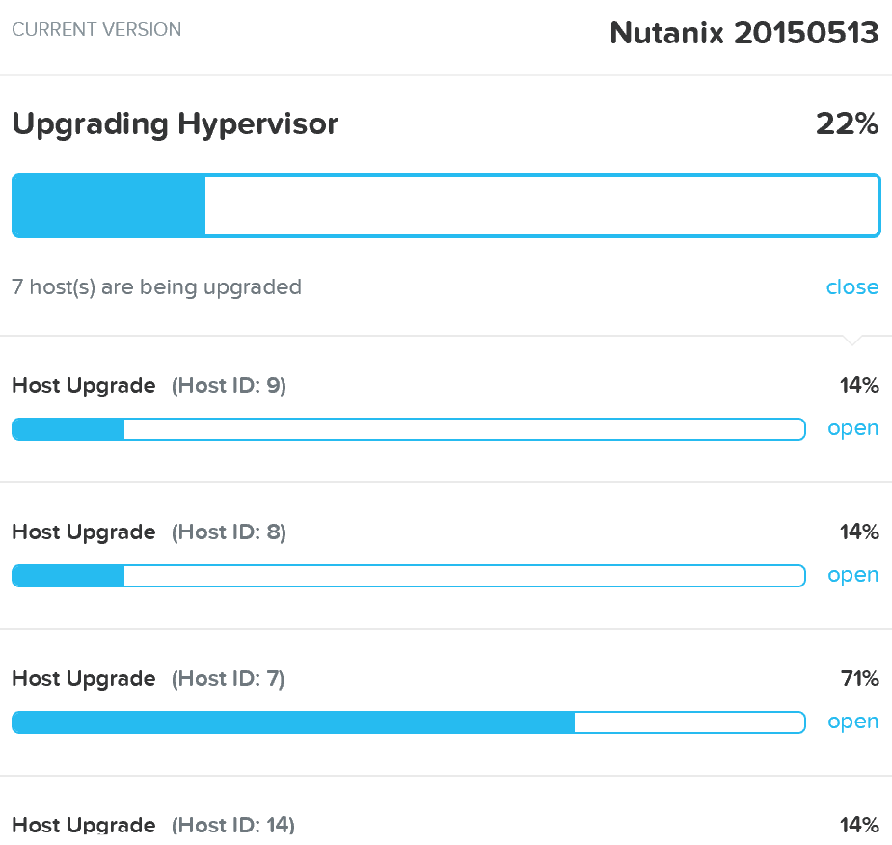Click the CURRENT VERSION label
This screenshot has width=892, height=845.
tap(95, 30)
